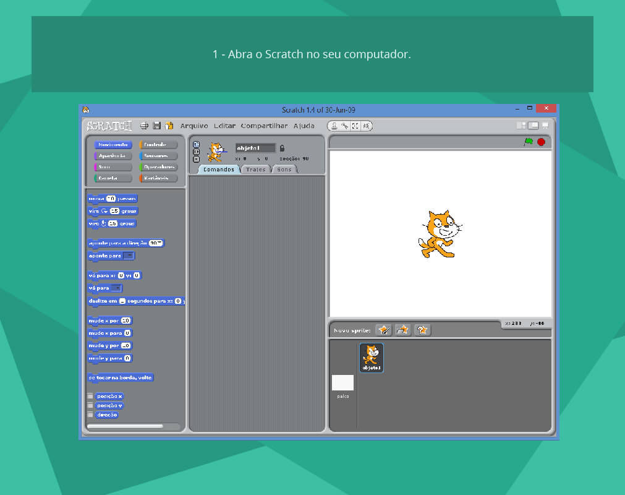Screen dimensions: 625x495
Task: Start scripts with the green flag
Action: pos(529,142)
